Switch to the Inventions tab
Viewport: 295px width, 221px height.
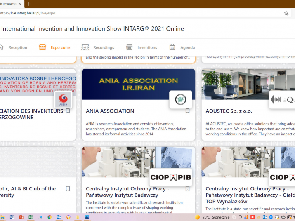pos(142,47)
